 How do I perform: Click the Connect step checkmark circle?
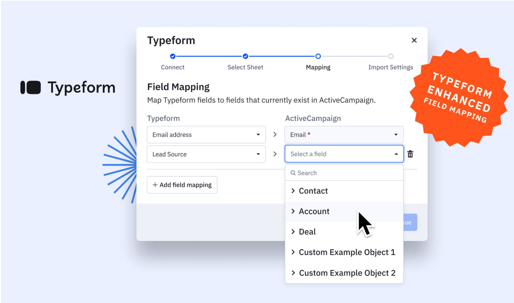click(x=173, y=56)
